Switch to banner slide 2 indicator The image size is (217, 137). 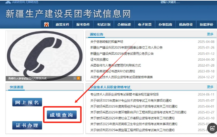pos(78,78)
